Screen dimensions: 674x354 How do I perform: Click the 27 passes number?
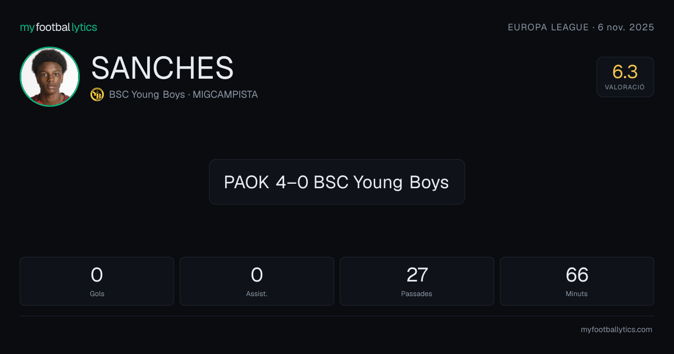tap(417, 275)
